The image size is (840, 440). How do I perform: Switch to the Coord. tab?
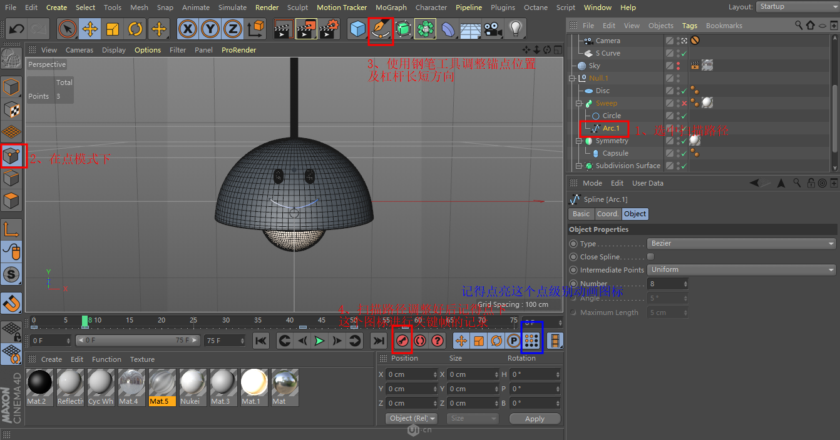607,214
